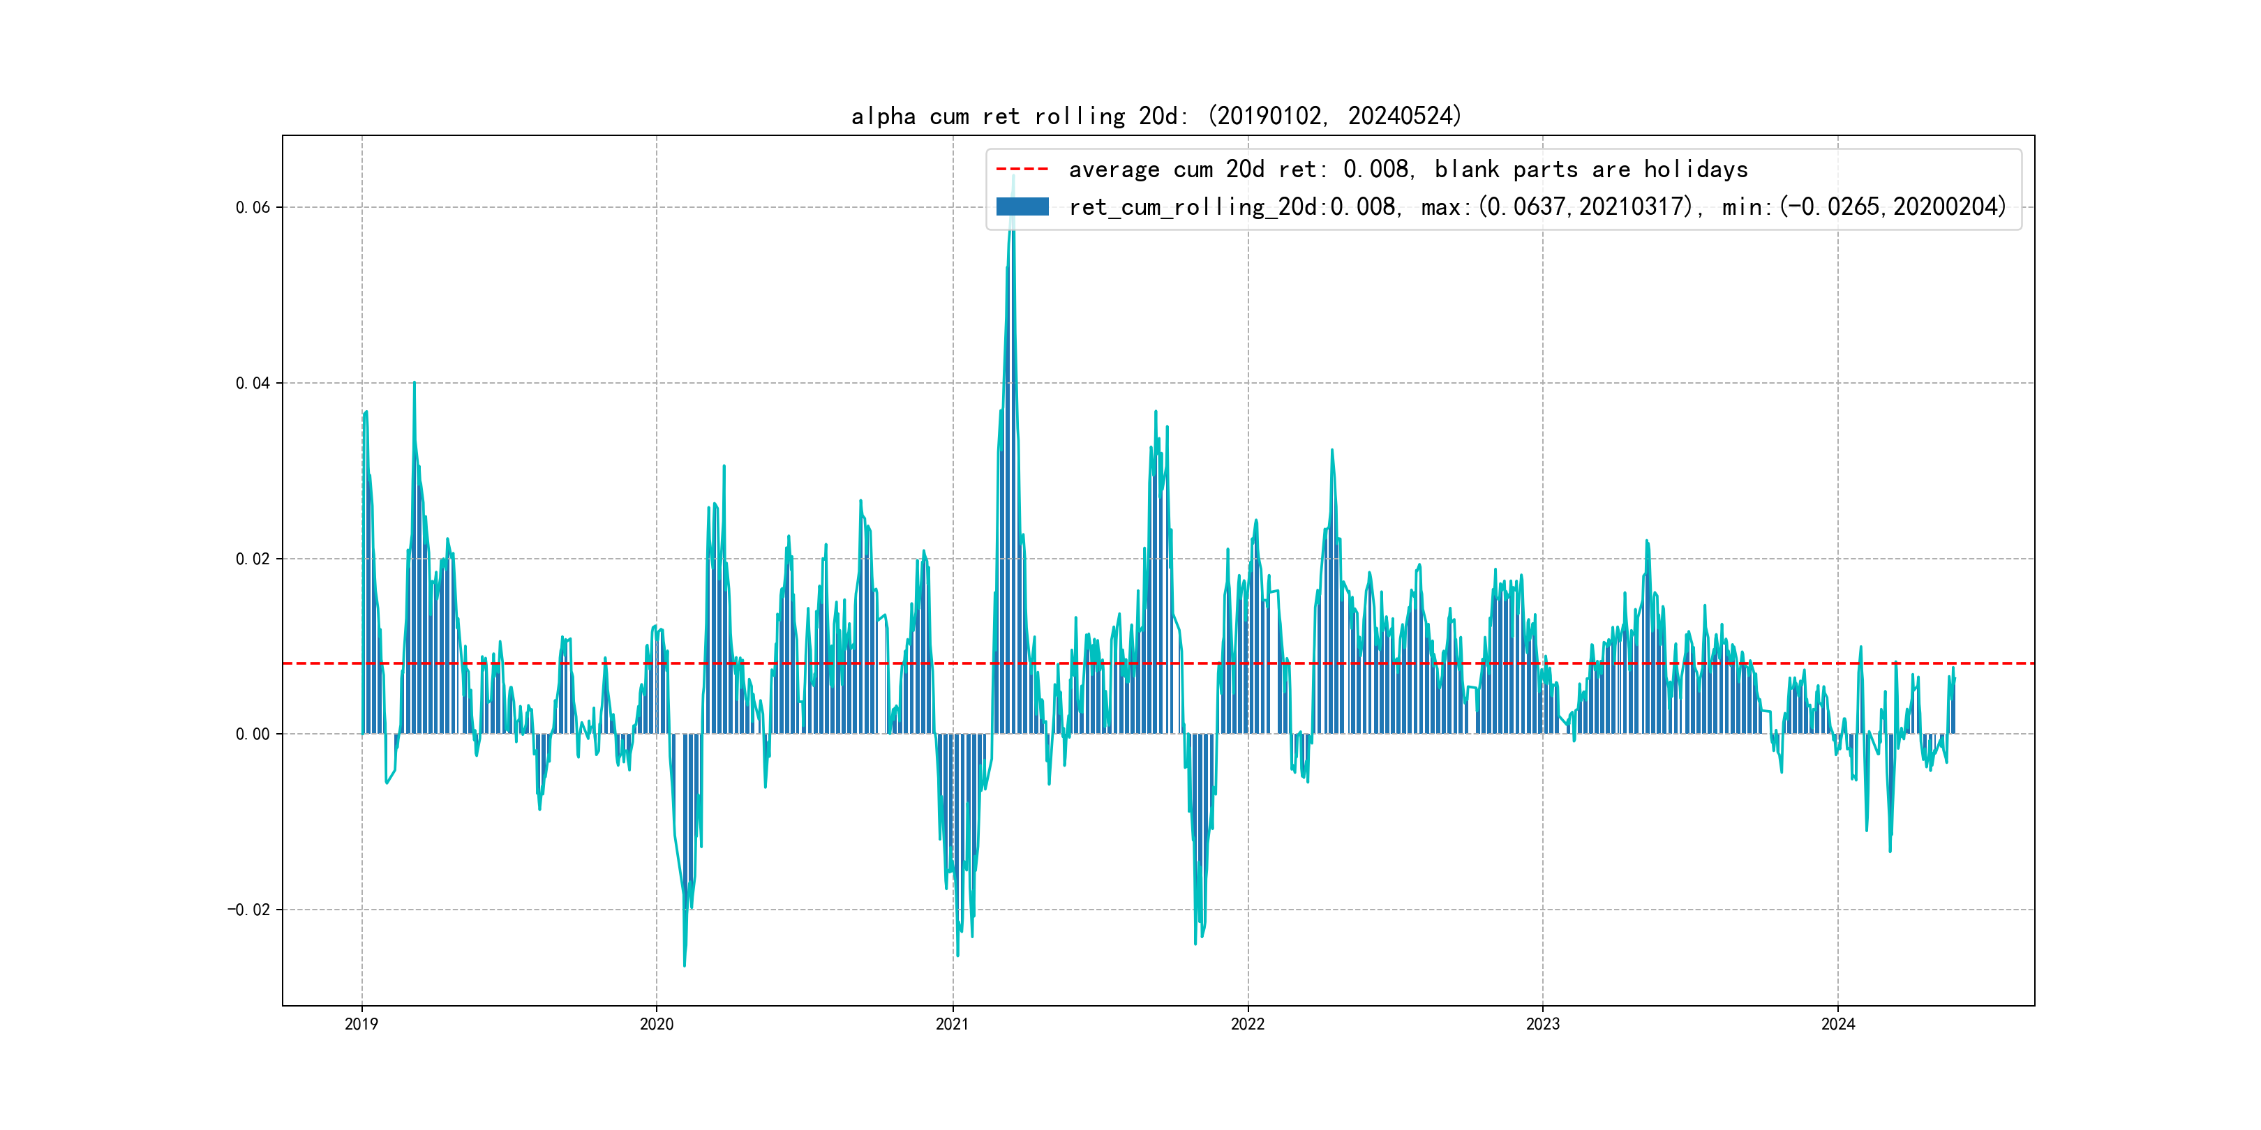Screen dimensions: 2261x1130
Task: Click the 0.04 y-axis tick label
Action: [x=253, y=384]
